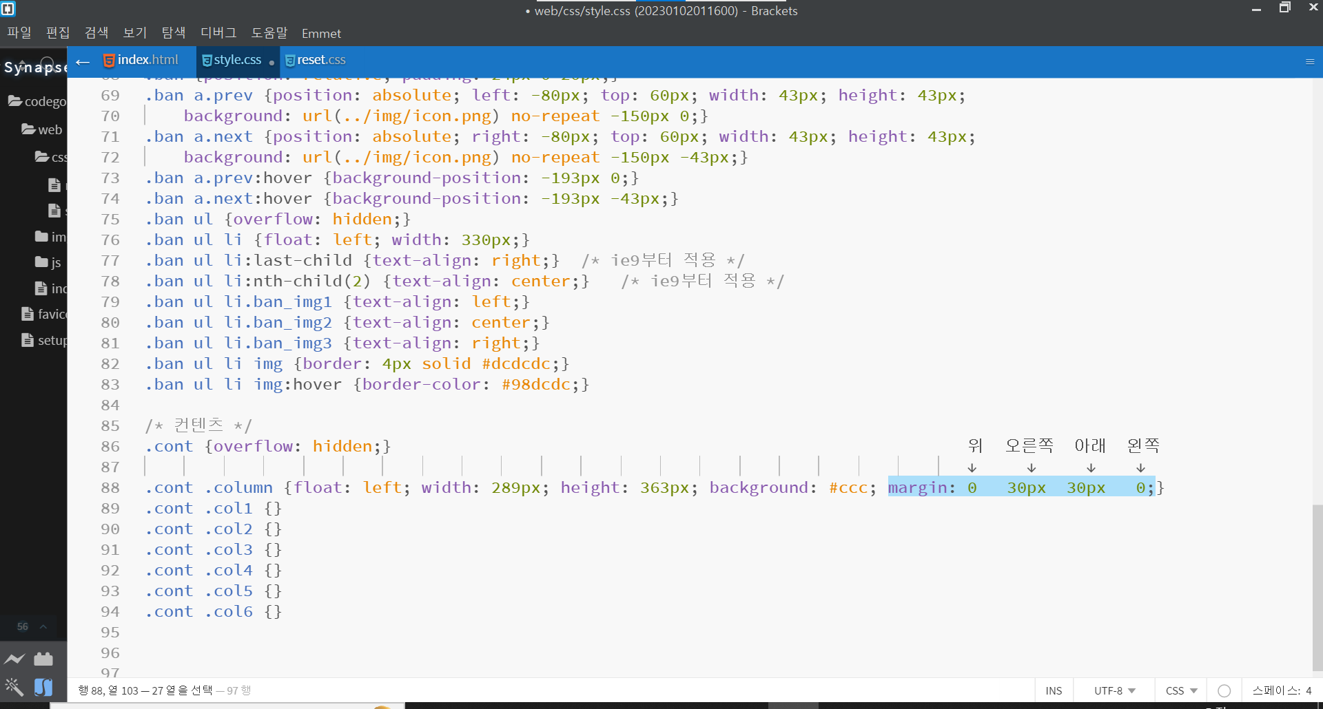Open the Live Preview lightning icon
Viewport: 1323px width, 709px height.
point(14,659)
